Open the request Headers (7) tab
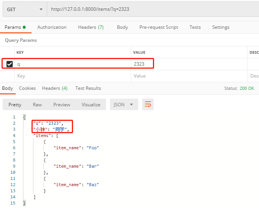The image size is (259, 208). click(91, 27)
